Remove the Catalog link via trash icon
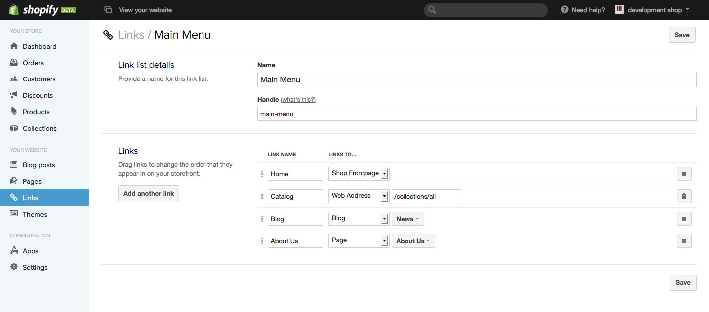 pyautogui.click(x=684, y=196)
